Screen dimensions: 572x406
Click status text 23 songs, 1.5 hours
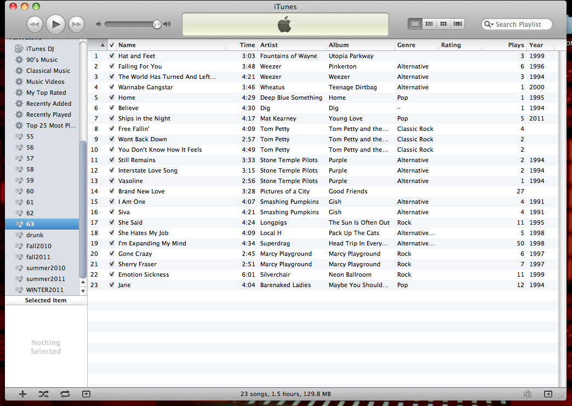285,394
